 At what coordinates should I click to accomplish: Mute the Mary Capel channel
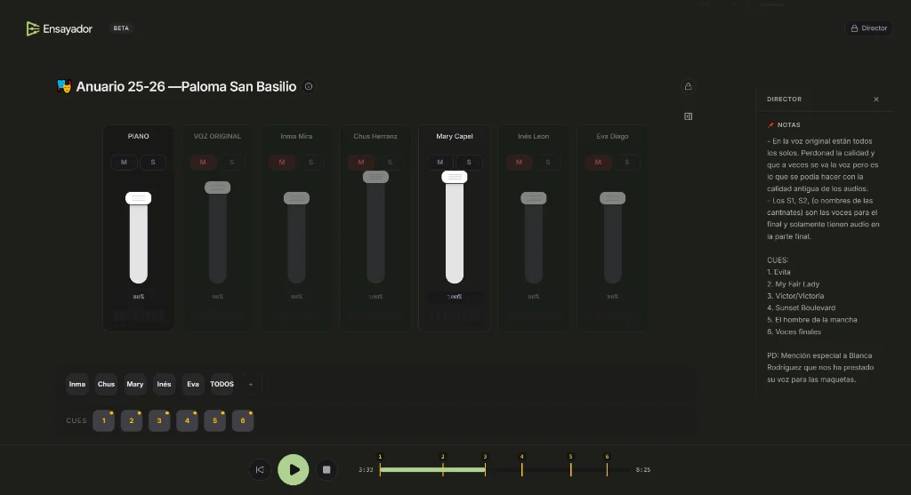[x=439, y=163]
